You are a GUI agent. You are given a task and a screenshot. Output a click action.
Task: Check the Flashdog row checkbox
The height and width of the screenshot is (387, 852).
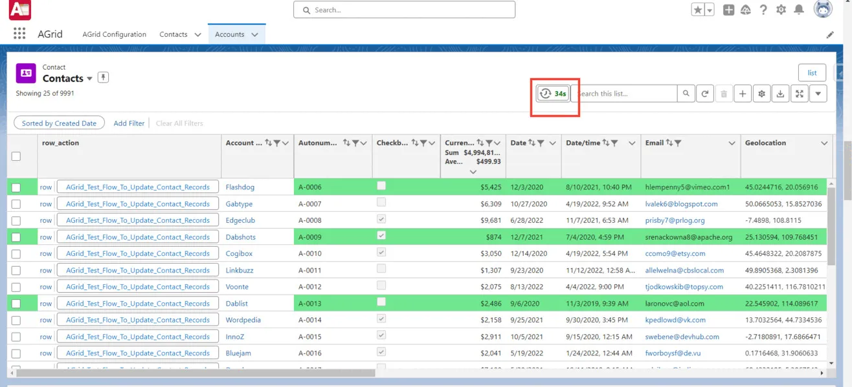coord(17,187)
